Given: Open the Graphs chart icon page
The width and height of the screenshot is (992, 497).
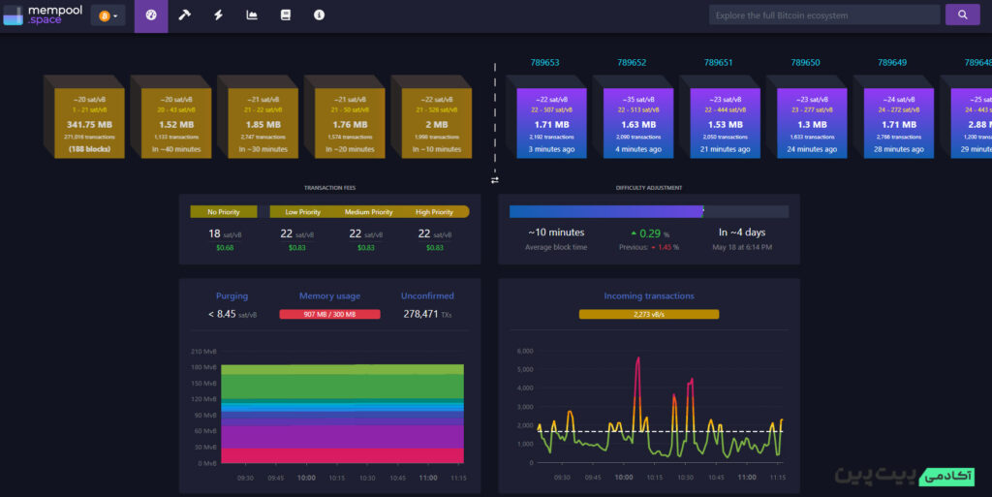Looking at the screenshot, I should [252, 16].
